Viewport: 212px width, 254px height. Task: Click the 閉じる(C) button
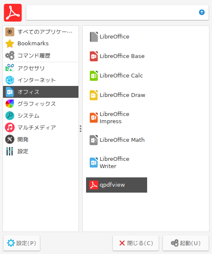(x=136, y=243)
